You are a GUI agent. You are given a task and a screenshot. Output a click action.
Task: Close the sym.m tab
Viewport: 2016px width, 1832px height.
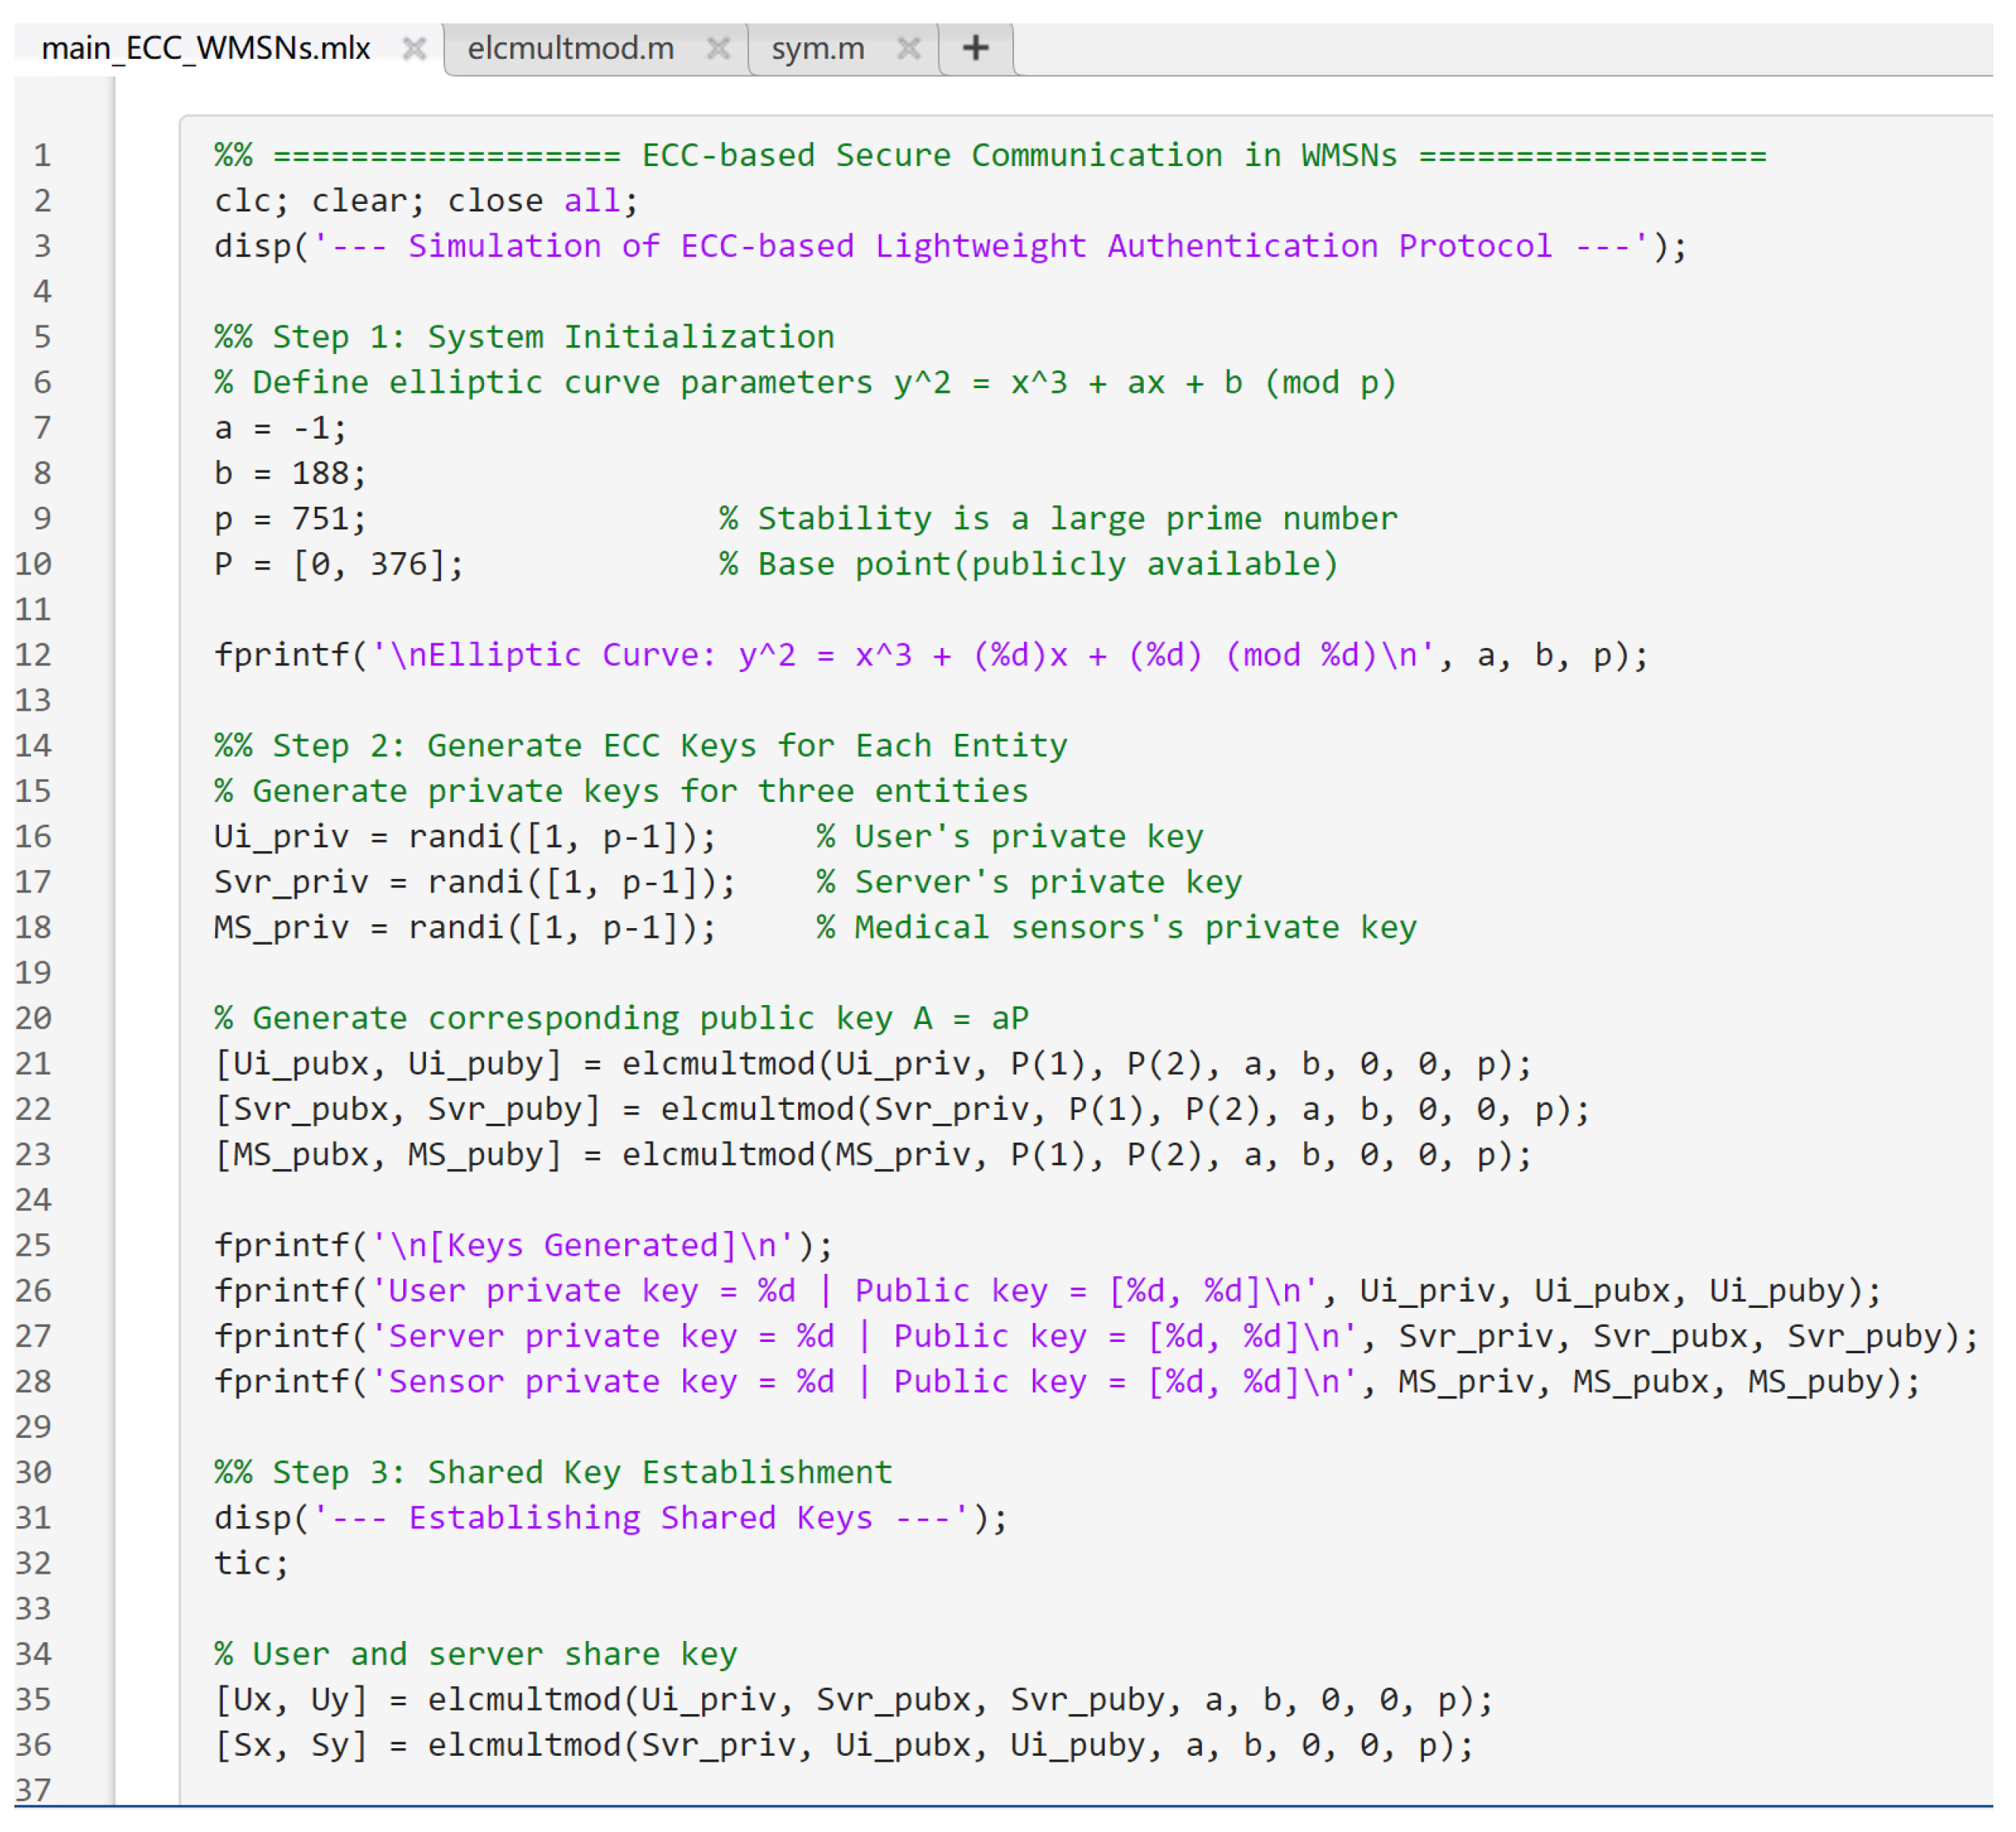(908, 48)
